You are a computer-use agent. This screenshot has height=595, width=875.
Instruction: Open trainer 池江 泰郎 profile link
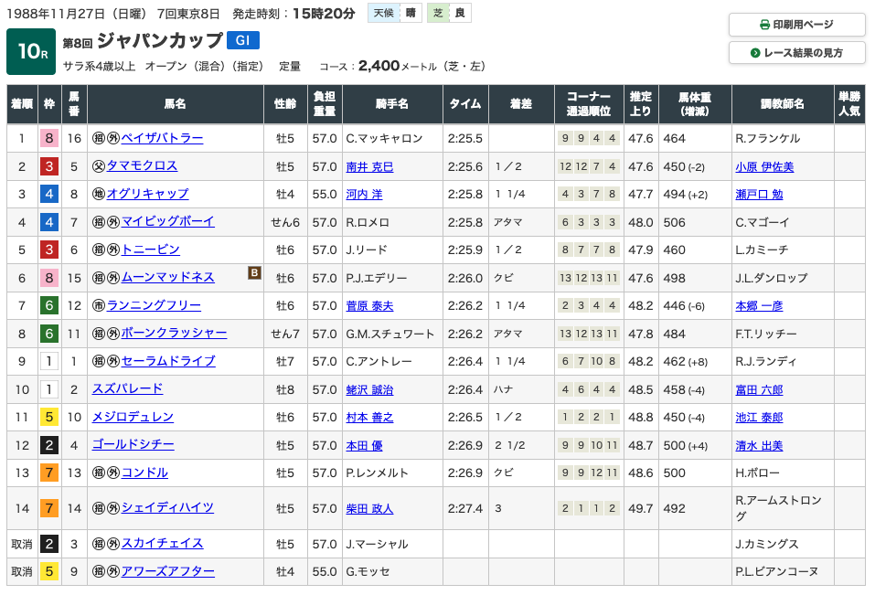[759, 417]
